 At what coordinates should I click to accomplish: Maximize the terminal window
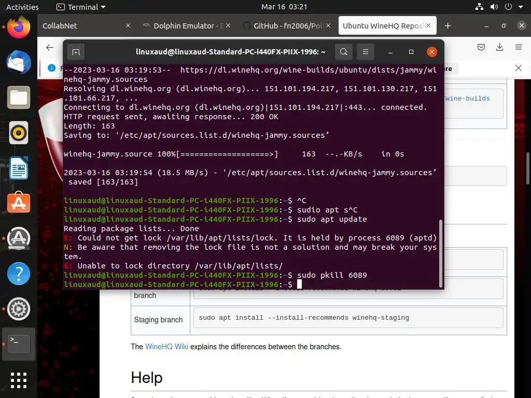point(411,52)
